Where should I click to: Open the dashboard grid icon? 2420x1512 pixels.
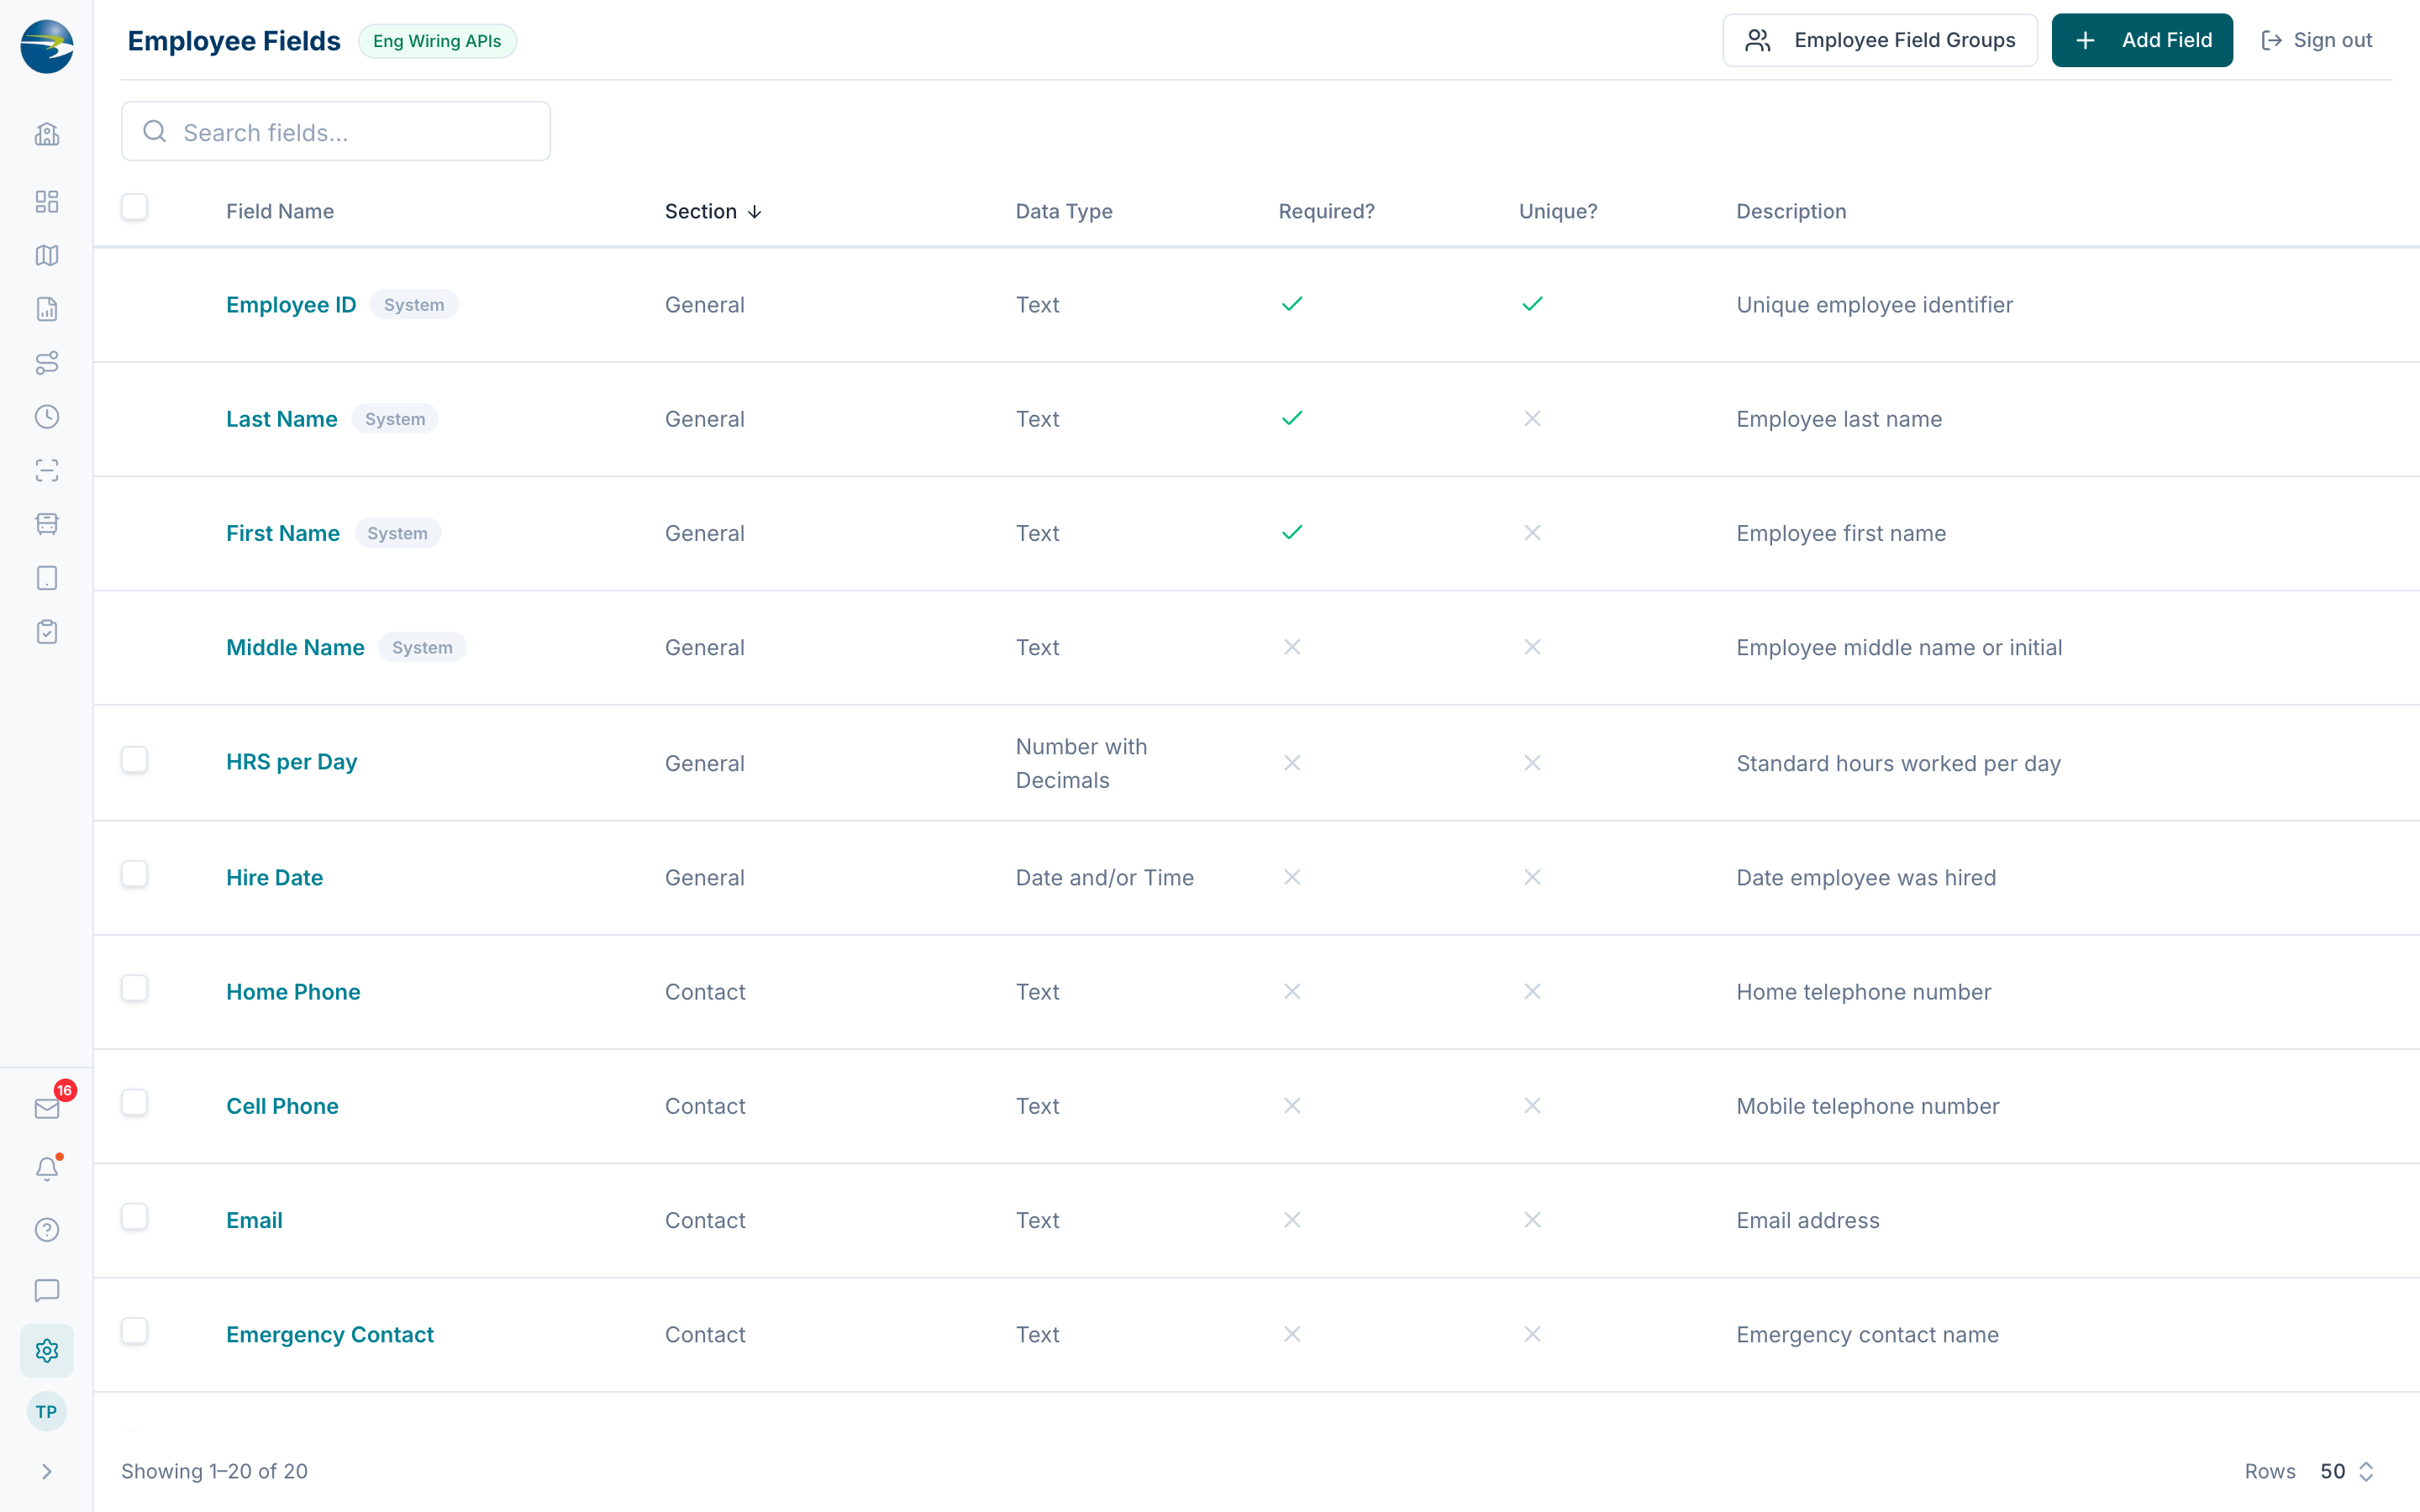coord(47,201)
